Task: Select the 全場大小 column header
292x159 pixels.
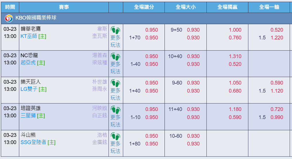Action: click(185, 7)
